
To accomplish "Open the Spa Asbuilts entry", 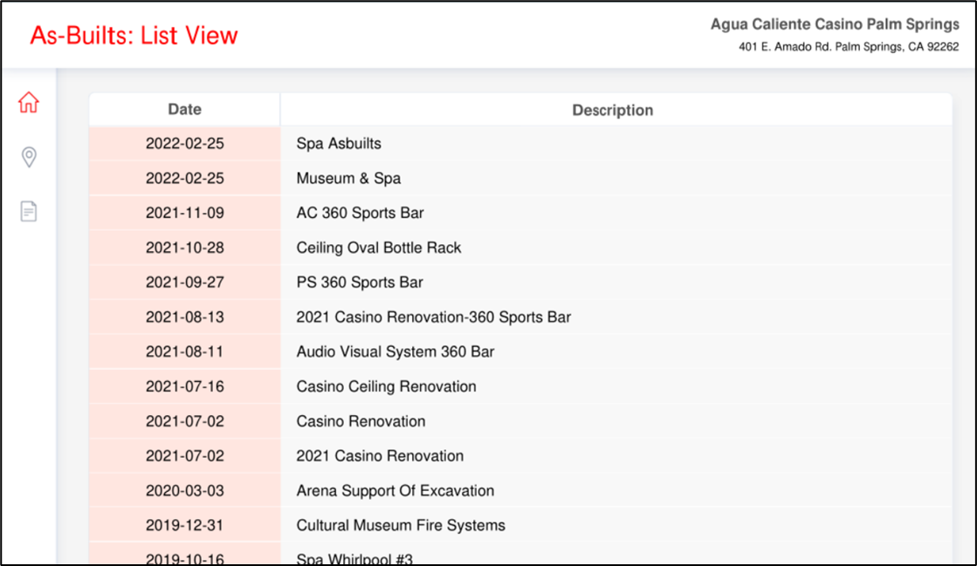I will click(x=339, y=144).
